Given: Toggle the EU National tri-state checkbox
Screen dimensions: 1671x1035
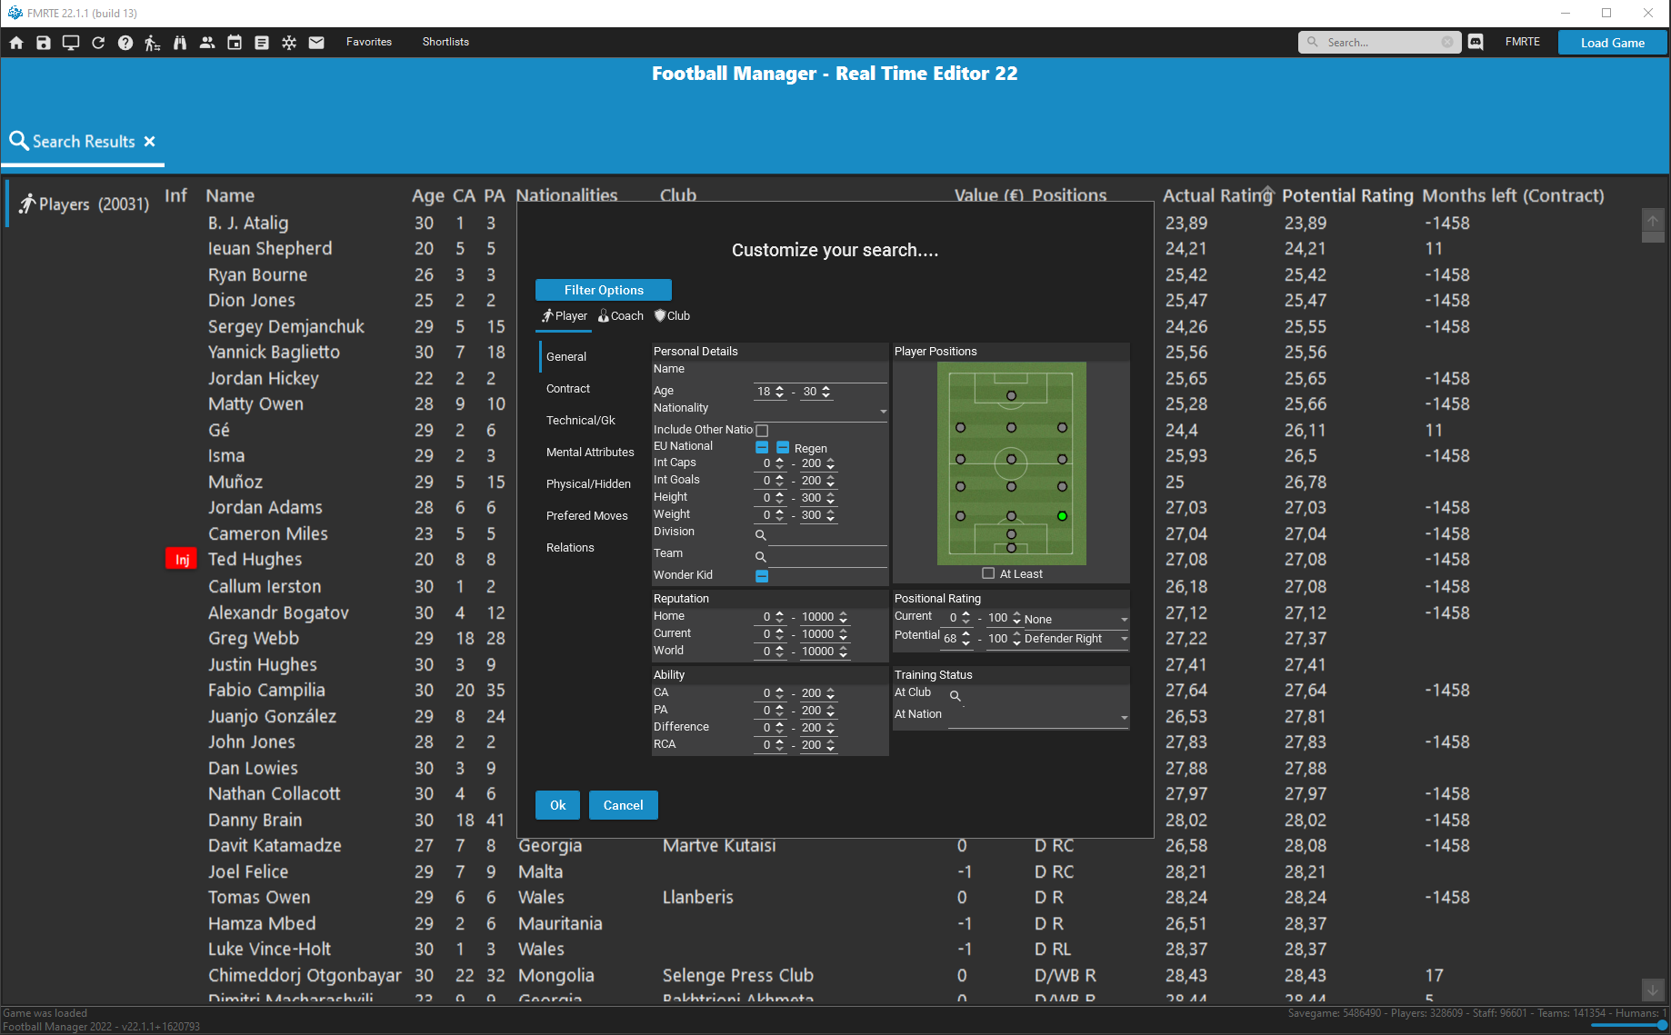Looking at the screenshot, I should coord(762,447).
